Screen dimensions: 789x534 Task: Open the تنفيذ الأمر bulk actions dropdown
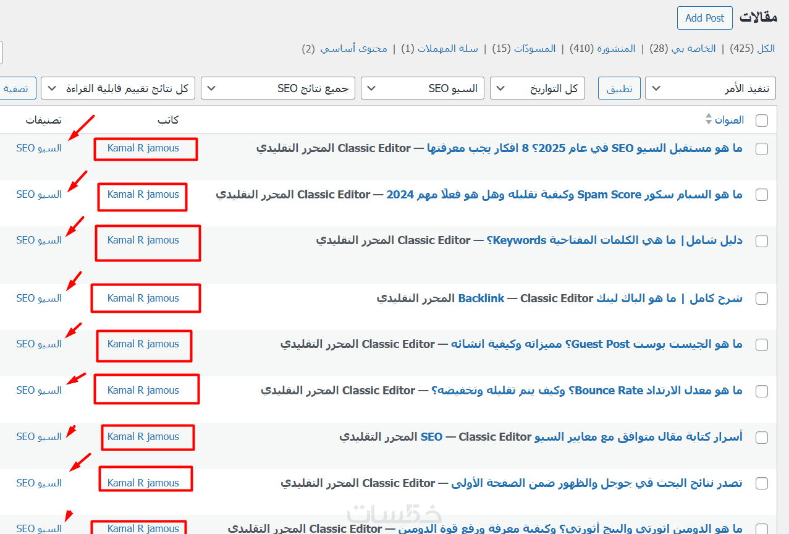click(711, 88)
